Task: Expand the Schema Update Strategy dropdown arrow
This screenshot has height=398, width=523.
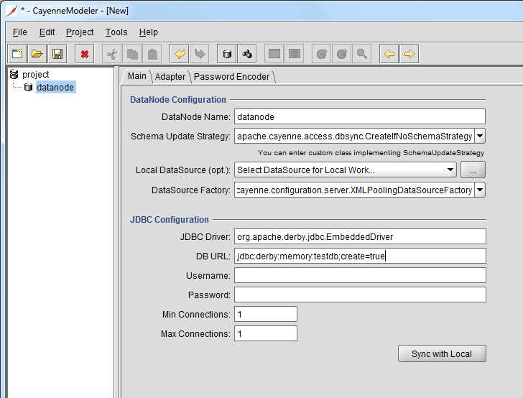Action: coord(480,136)
